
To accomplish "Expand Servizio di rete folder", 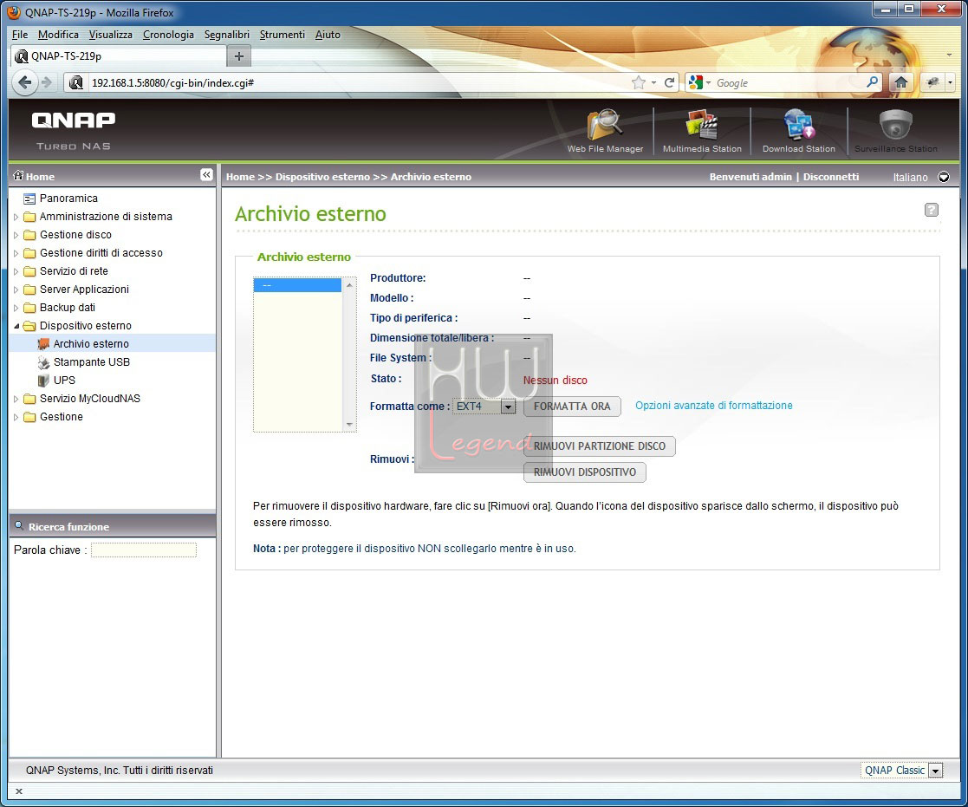I will point(16,271).
